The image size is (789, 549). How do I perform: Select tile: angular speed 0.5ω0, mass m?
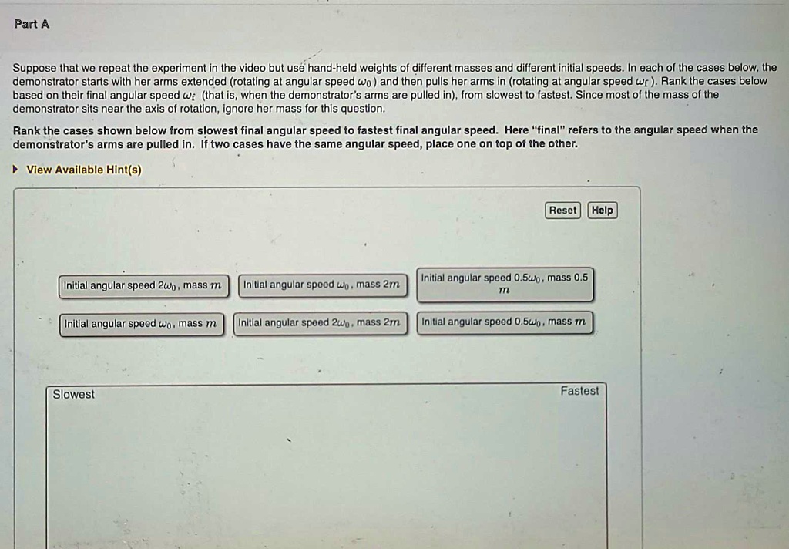coord(505,322)
